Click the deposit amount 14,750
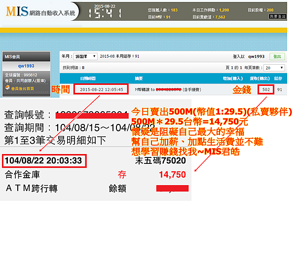This screenshot has height=272, width=296. tap(172, 175)
